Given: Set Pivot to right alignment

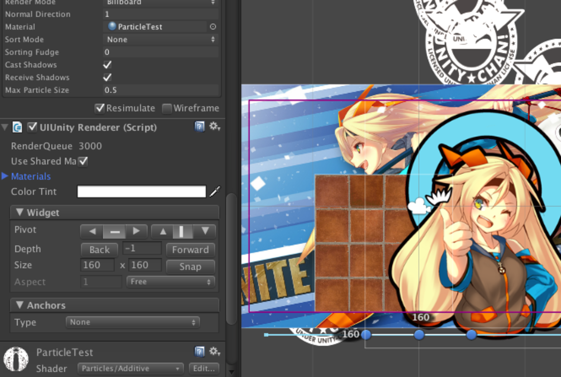Looking at the screenshot, I should pos(136,232).
